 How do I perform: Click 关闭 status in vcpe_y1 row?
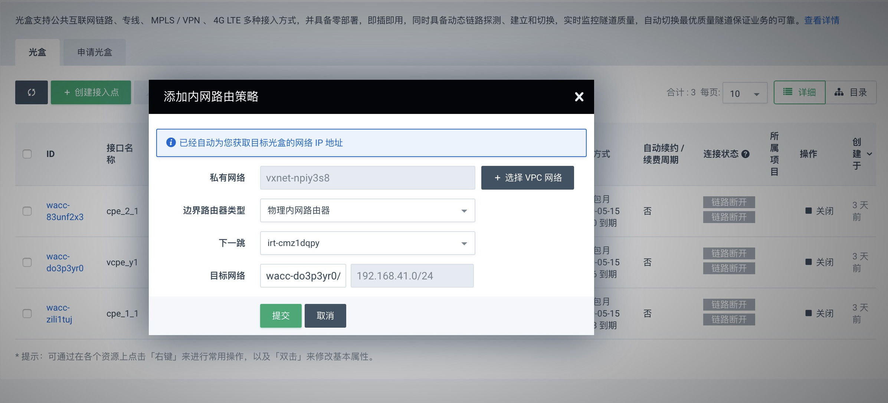pos(819,262)
